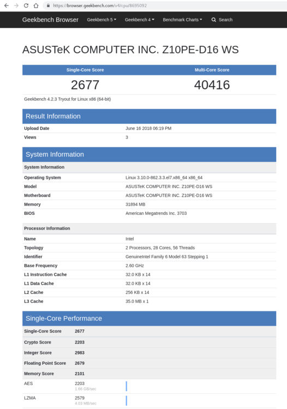Image resolution: width=287 pixels, height=409 pixels.
Task: Select the Model row ASUSTeK value
Action: [x=169, y=187]
